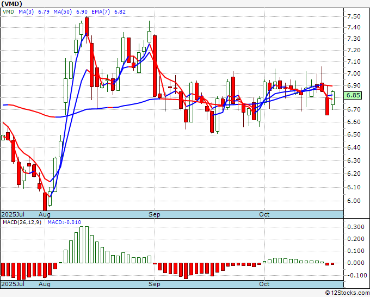Click the last green candlestick on the chart
Image resolution: width=370 pixels, height=297 pixels.
click(x=333, y=98)
